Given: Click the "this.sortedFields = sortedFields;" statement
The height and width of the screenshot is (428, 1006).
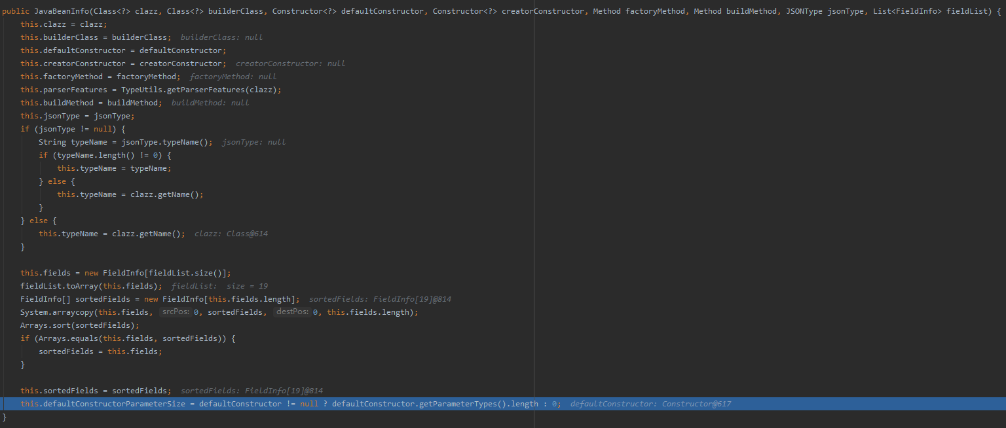Looking at the screenshot, I should point(96,391).
